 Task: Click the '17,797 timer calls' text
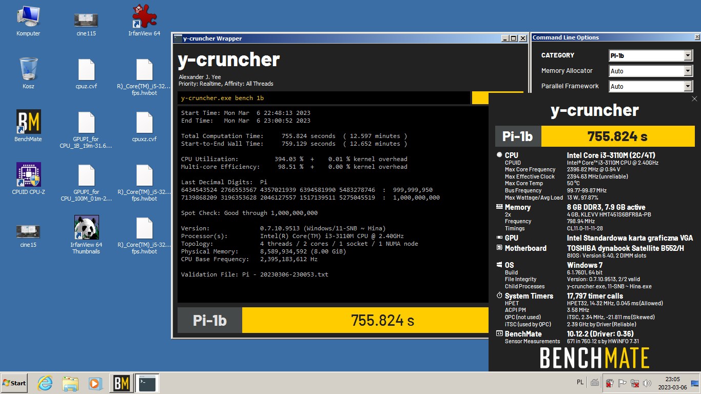(595, 296)
